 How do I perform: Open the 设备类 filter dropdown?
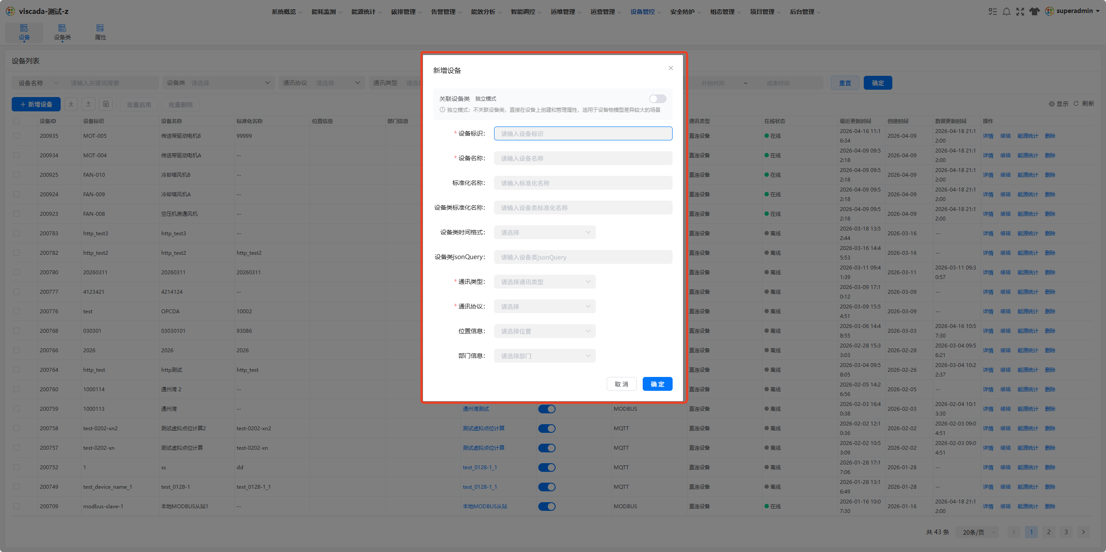pos(218,83)
